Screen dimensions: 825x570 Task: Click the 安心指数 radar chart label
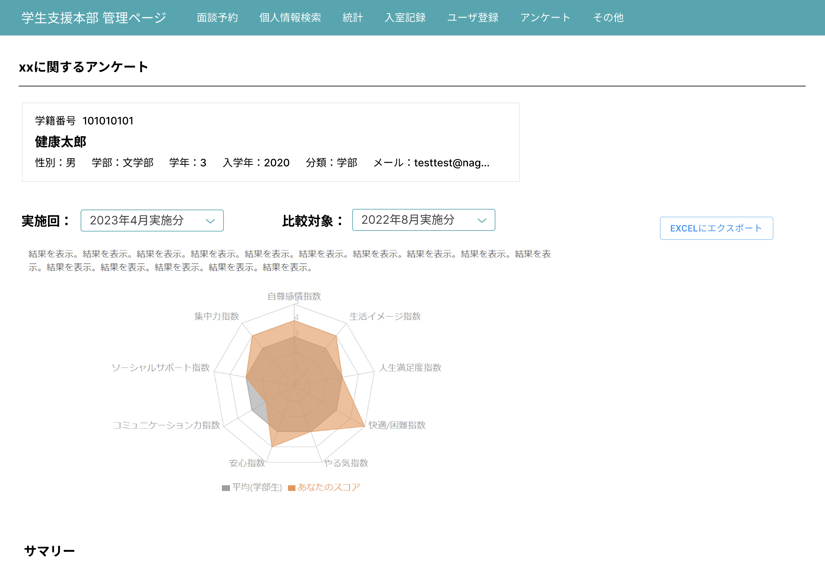[x=247, y=463]
